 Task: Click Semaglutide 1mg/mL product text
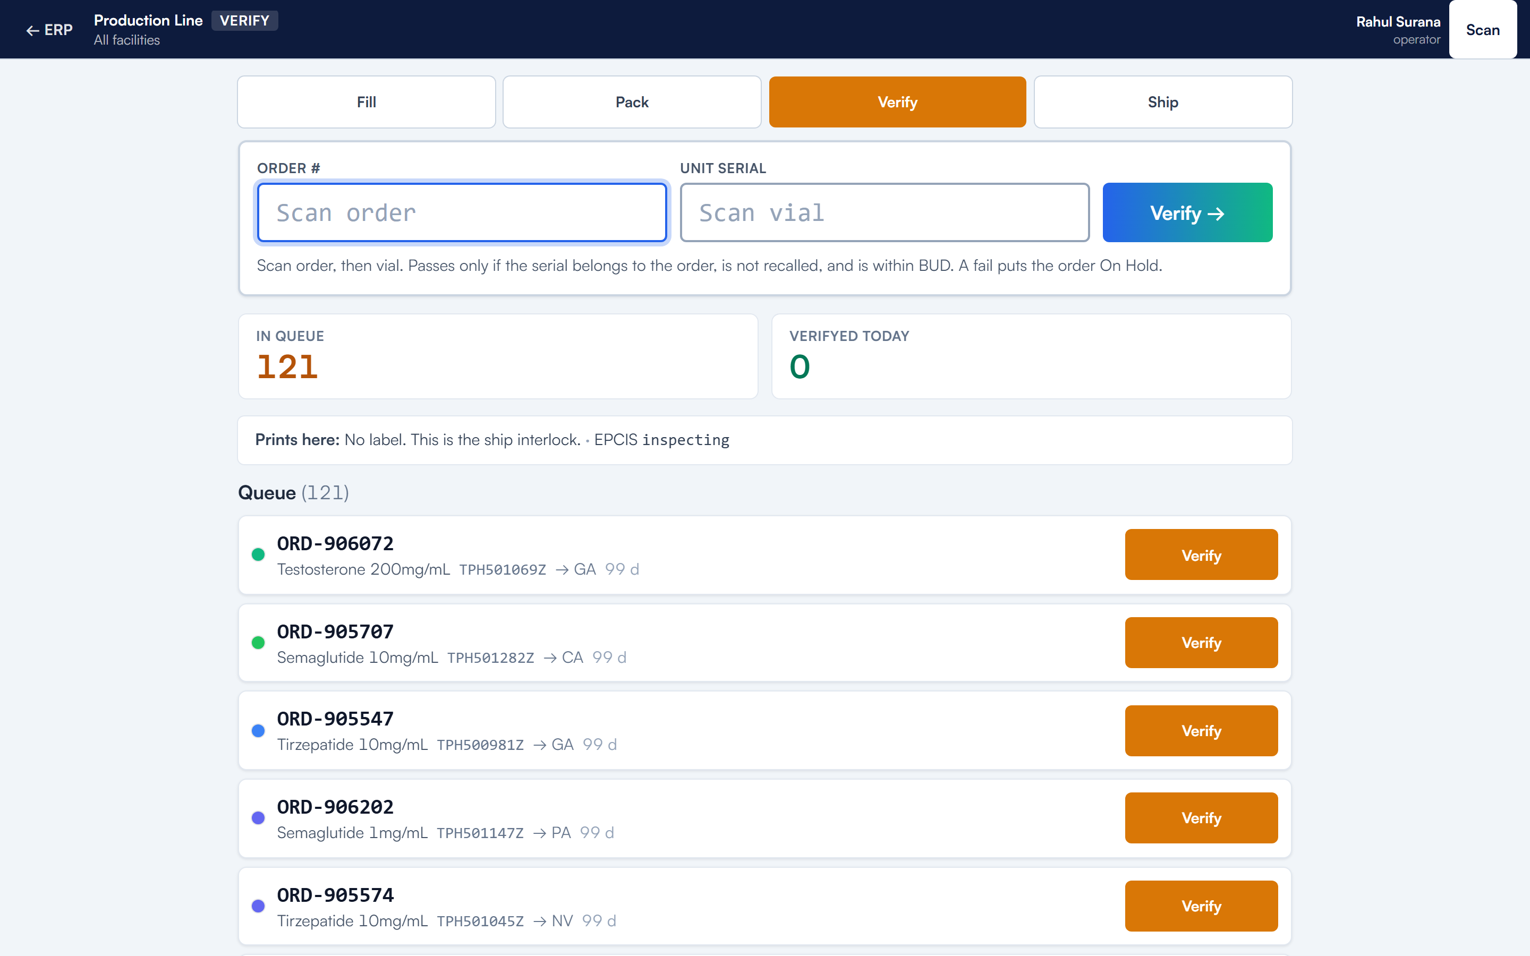point(352,833)
